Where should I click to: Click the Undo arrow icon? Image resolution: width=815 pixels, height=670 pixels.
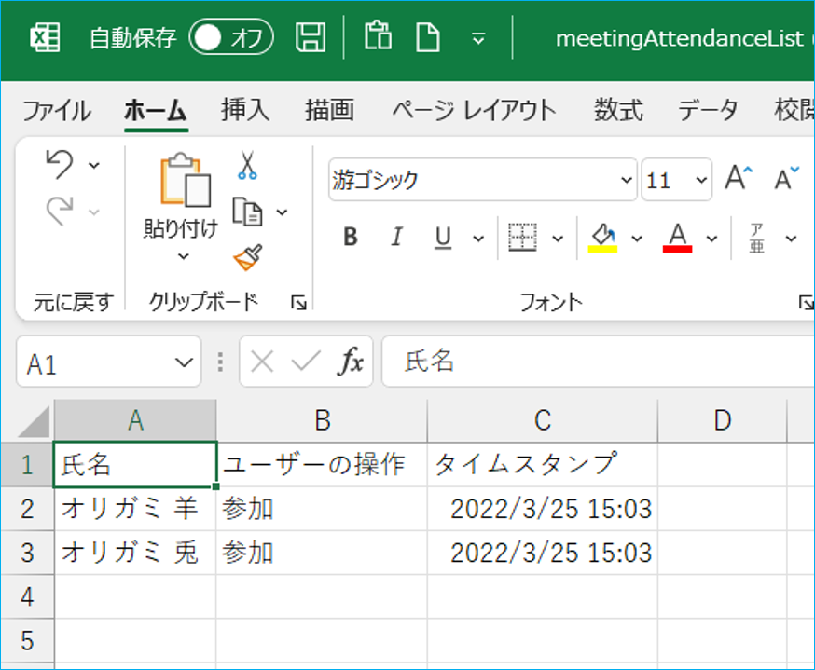(x=60, y=165)
